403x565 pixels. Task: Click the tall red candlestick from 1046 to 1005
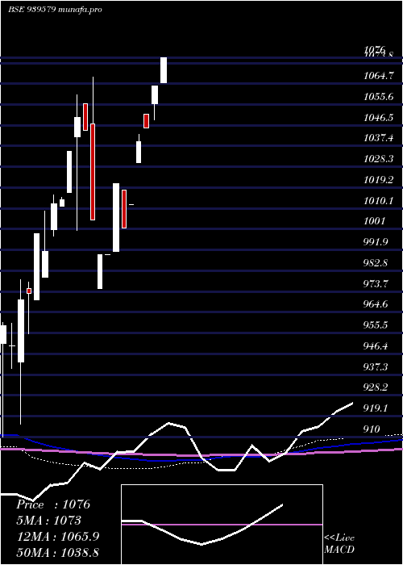(93, 172)
